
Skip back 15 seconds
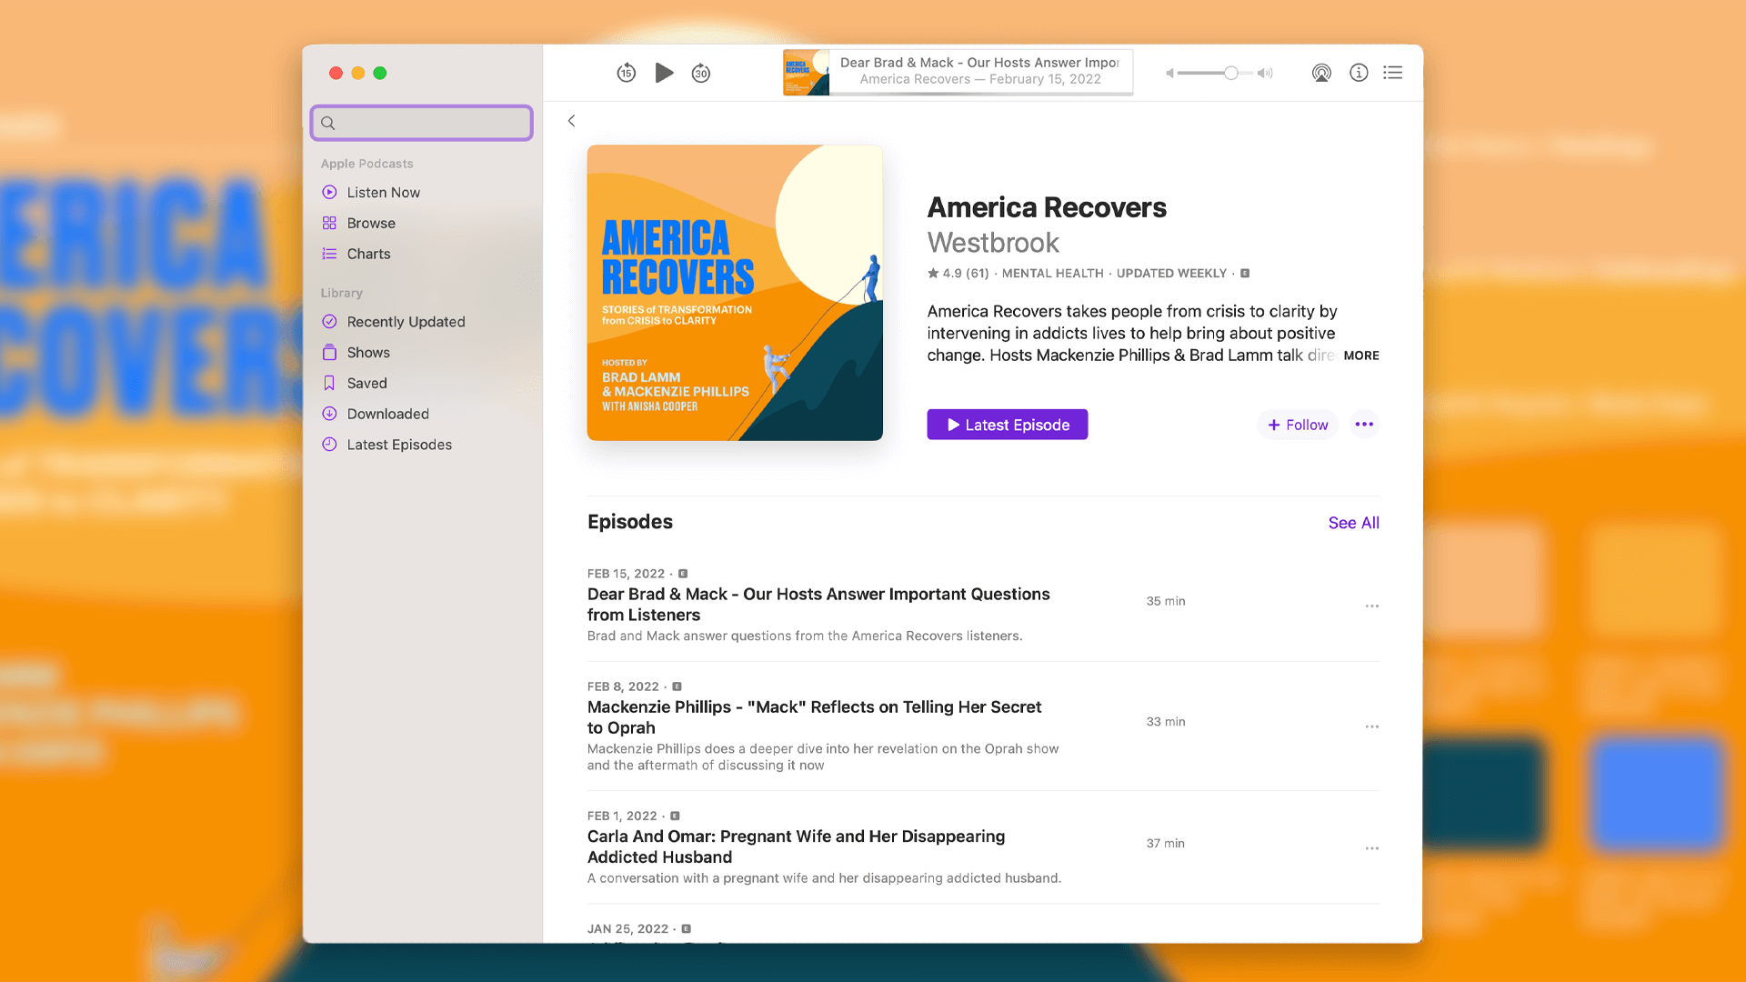coord(626,73)
